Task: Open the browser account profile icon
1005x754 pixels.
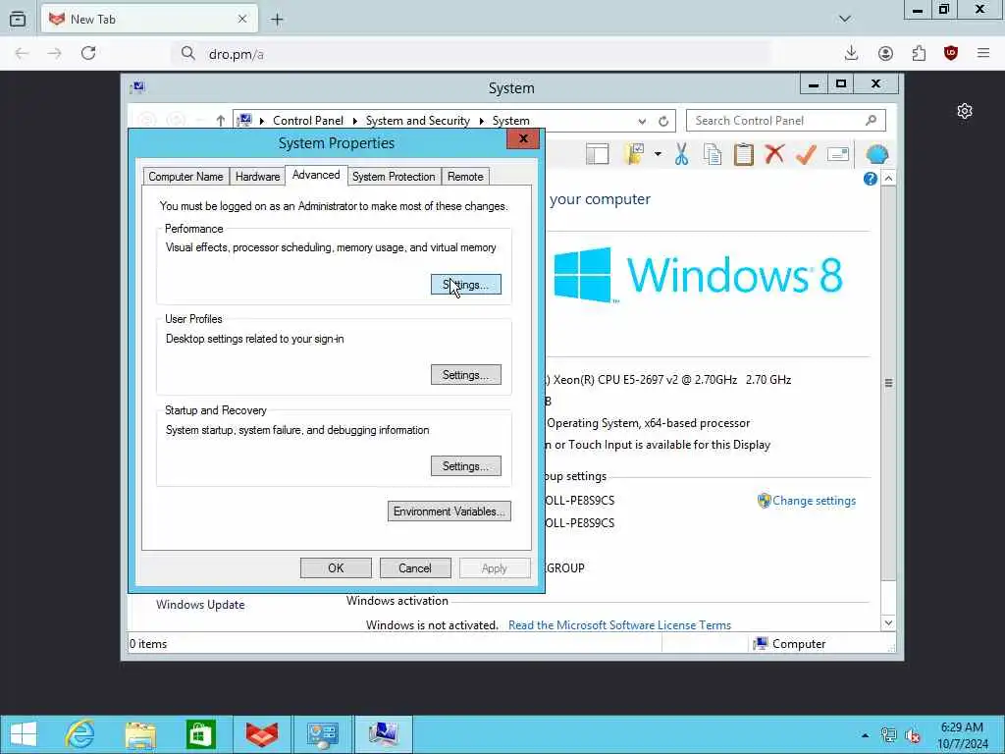Action: [x=885, y=53]
